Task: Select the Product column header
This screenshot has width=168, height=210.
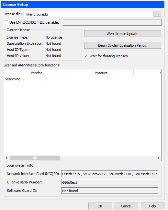Action: [101, 73]
